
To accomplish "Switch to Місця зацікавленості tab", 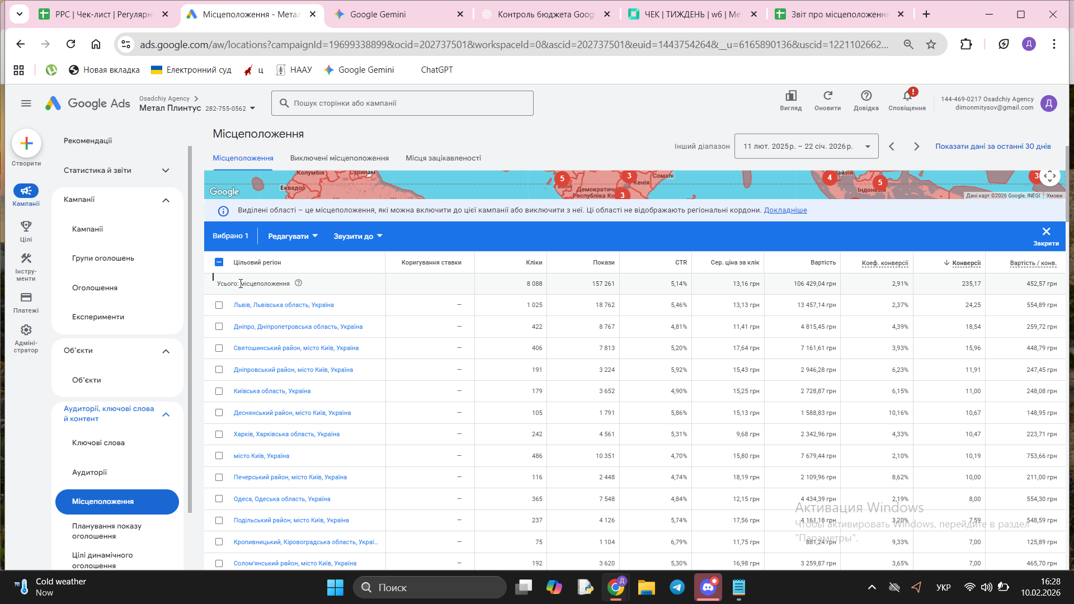I will tap(443, 158).
